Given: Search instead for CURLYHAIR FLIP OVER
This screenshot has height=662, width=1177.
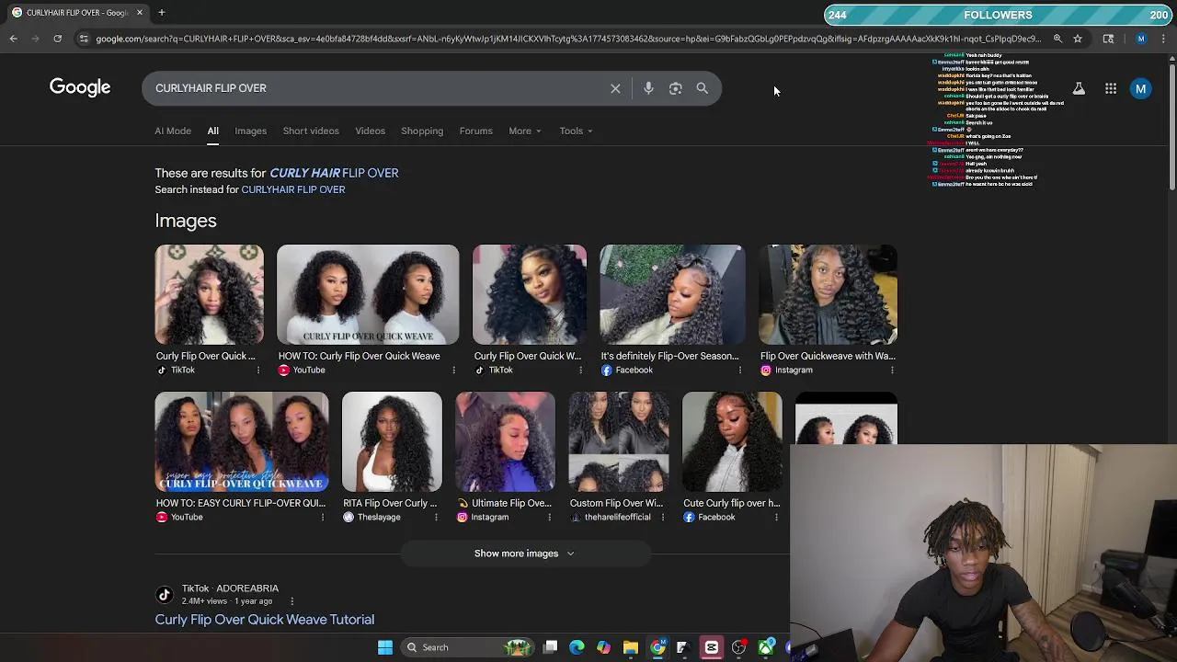Looking at the screenshot, I should coord(293,189).
